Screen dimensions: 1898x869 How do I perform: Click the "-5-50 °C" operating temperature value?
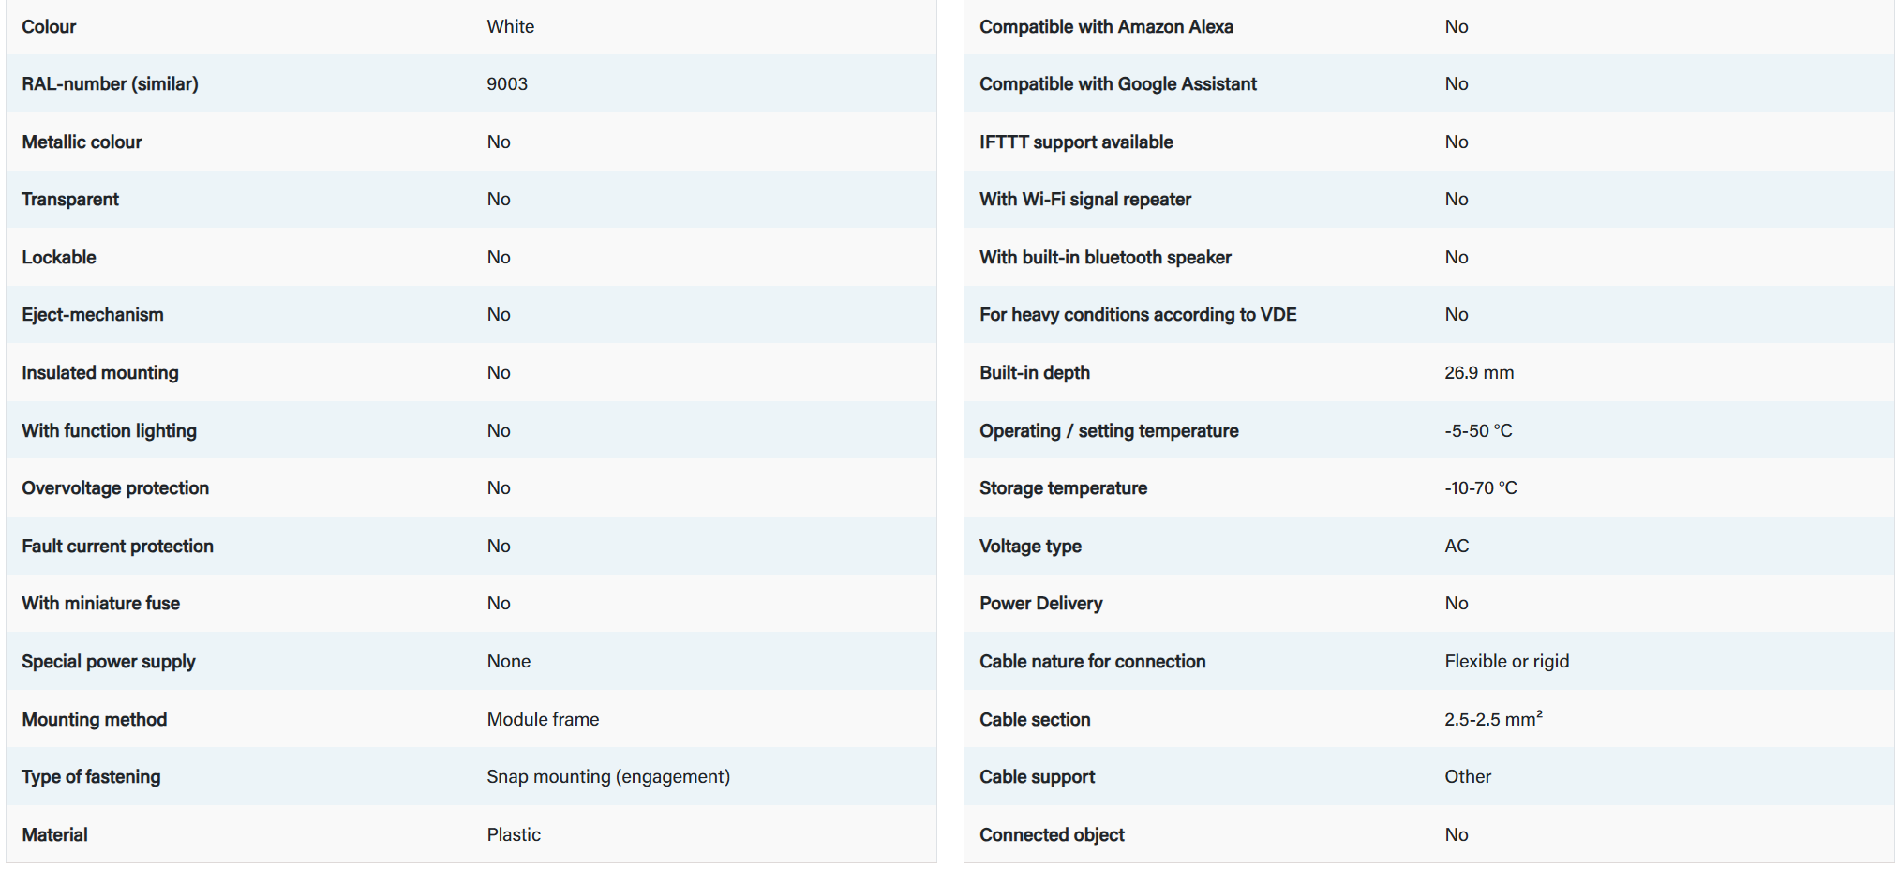point(1478,431)
